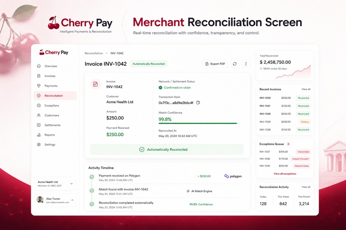Click the Polygon logo in timeline
The width and height of the screenshot is (346, 230).
pos(233,176)
